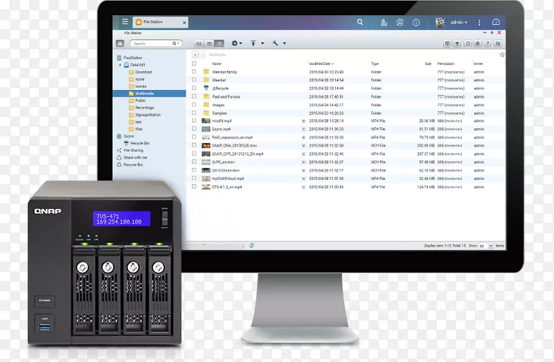Open the background tasks icon
This screenshot has width=554, height=362.
point(384,23)
